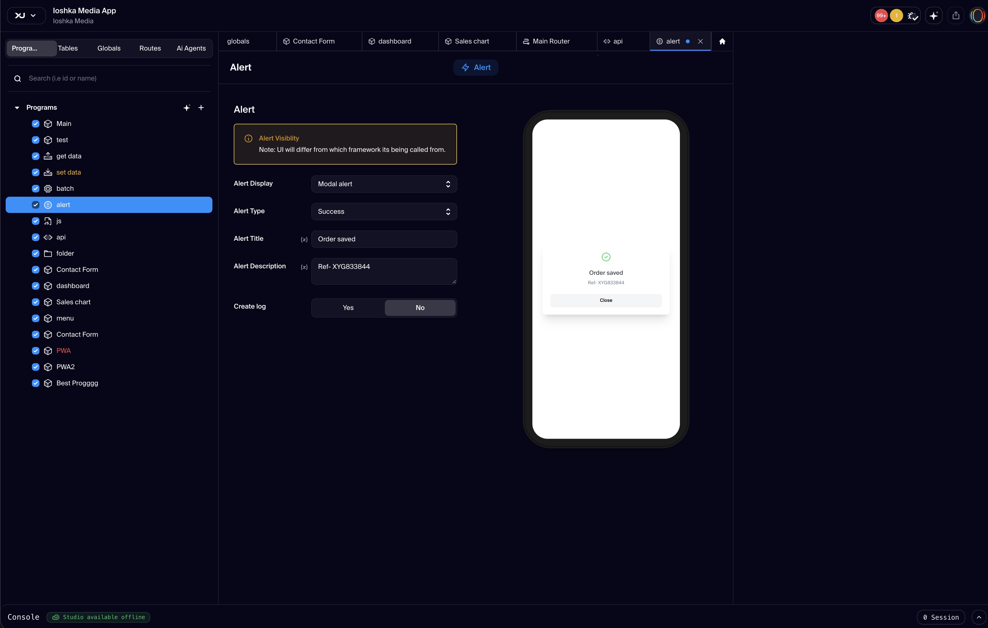
Task: Click the AI sparkle button in header
Action: tap(934, 16)
